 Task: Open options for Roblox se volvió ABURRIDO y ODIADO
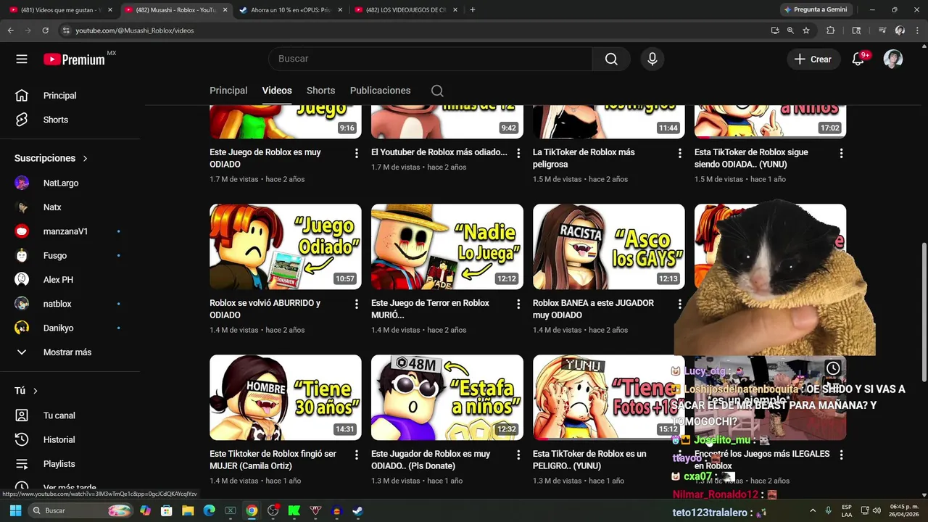coord(356,304)
